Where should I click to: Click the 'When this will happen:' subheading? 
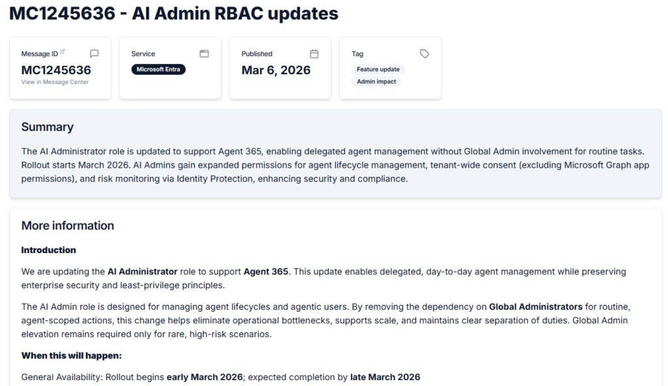pos(72,355)
